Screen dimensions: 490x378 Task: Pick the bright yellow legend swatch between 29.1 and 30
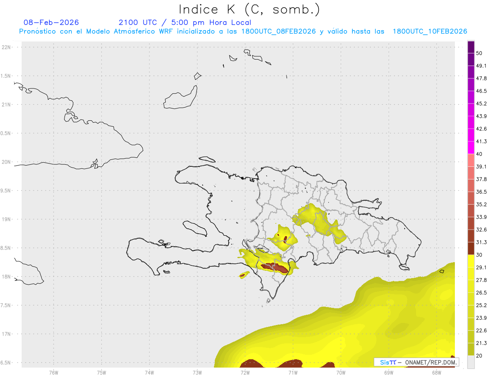[x=471, y=261]
